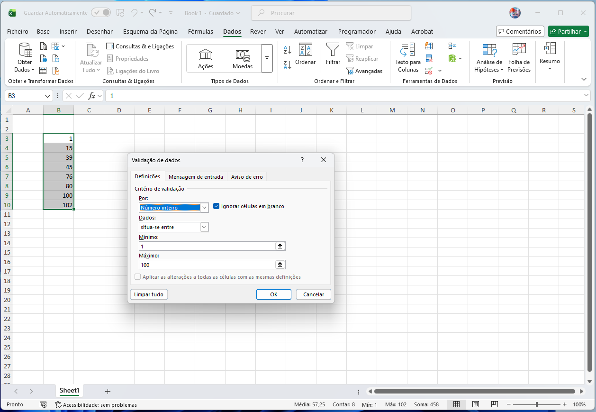
Task: Toggle Guardar Automaticamente switch
Action: point(100,13)
